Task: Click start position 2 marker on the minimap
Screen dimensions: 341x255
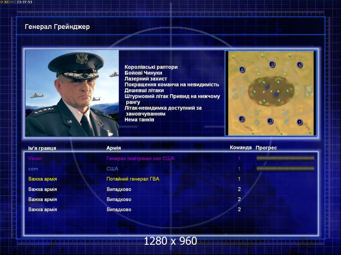Action: coord(270,121)
